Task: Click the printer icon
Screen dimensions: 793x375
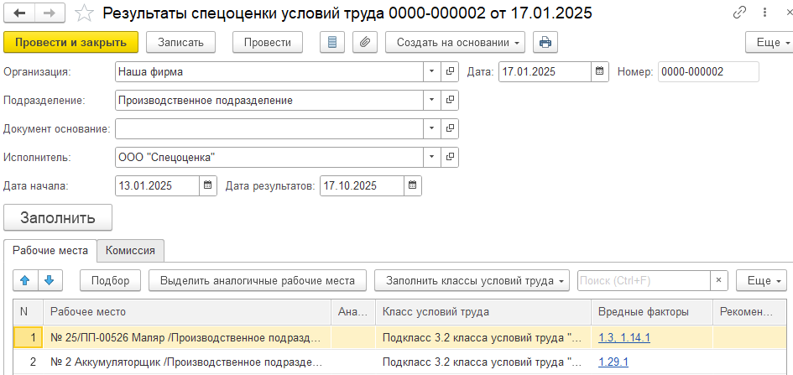Action: click(545, 42)
